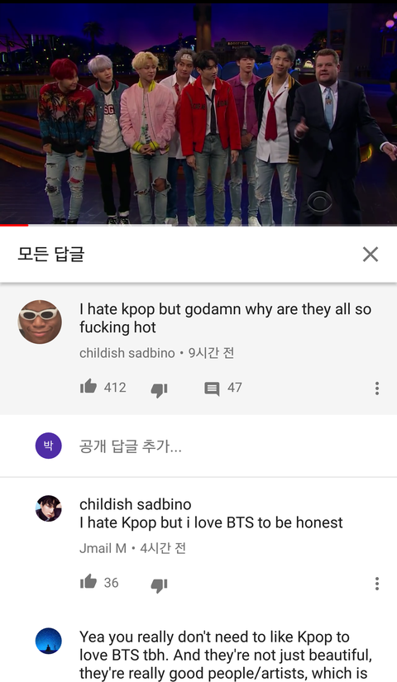Close the replies panel with X
Viewport: 397px width, 682px height.
click(371, 254)
